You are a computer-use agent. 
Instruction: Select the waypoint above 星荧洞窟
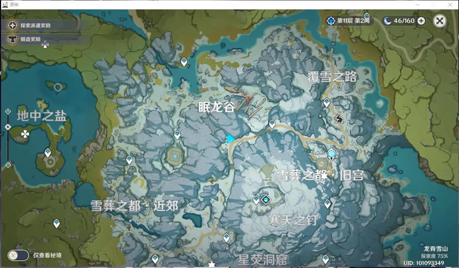pos(226,237)
